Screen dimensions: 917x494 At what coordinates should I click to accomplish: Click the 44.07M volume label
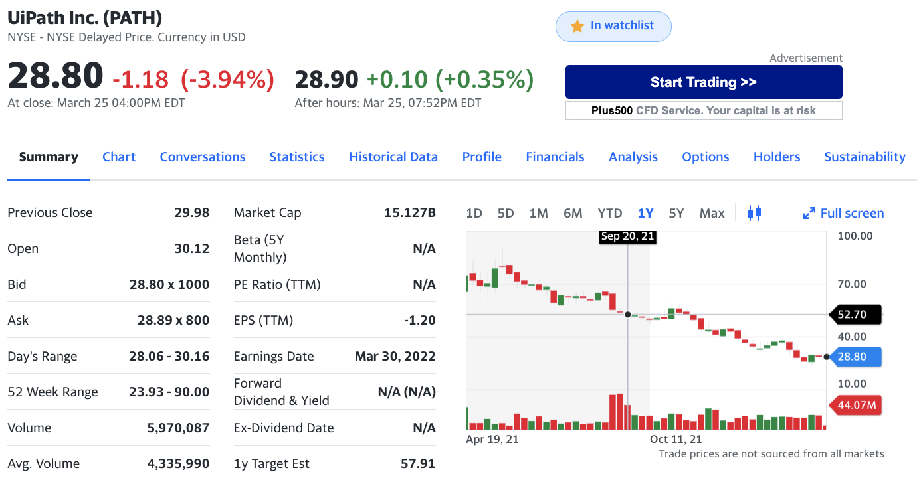856,405
